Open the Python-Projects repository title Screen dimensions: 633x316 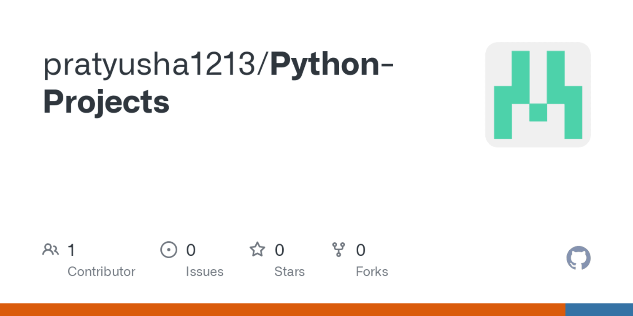tap(219, 83)
